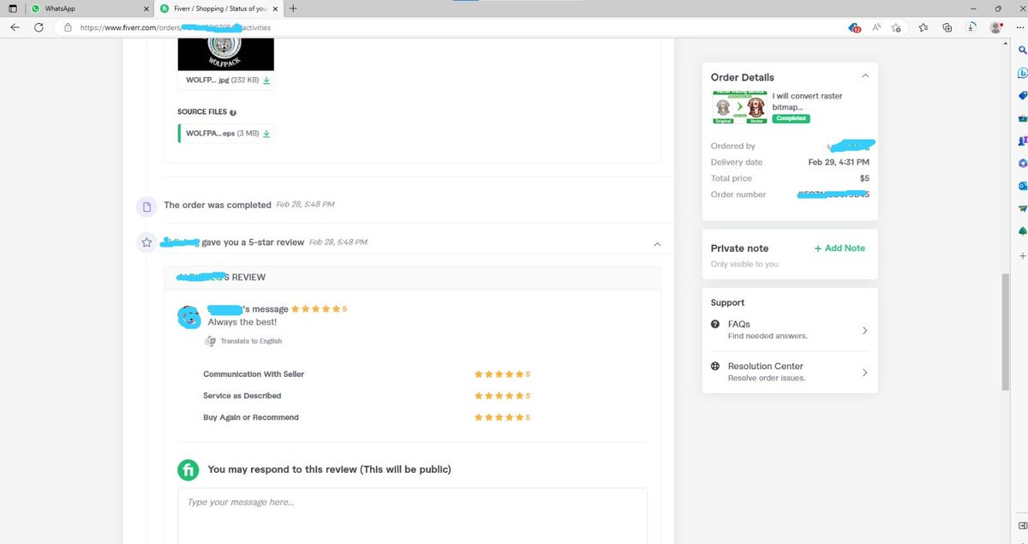Click the Source Files help question mark
The image size is (1028, 544).
click(x=233, y=112)
